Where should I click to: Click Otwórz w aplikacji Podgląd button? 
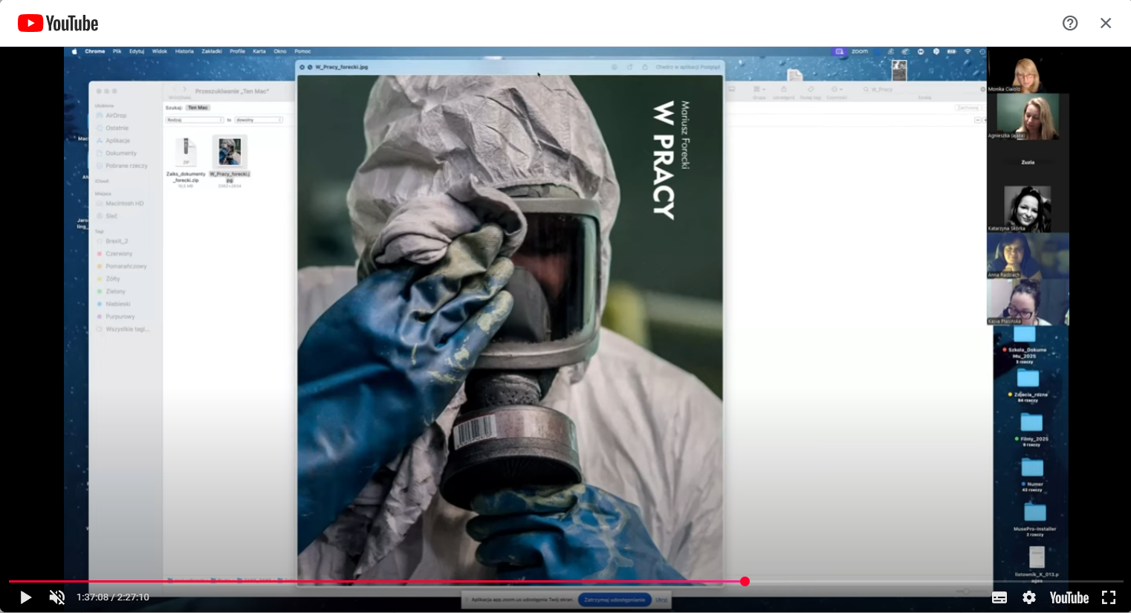click(x=688, y=67)
